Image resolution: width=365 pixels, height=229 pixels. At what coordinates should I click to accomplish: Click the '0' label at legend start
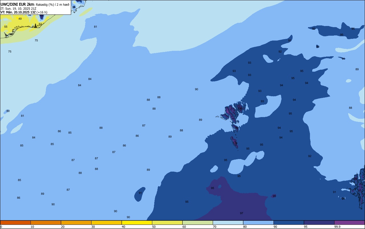(x=1, y=227)
